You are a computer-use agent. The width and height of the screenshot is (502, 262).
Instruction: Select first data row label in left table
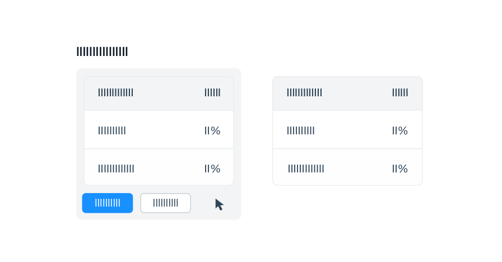click(111, 130)
